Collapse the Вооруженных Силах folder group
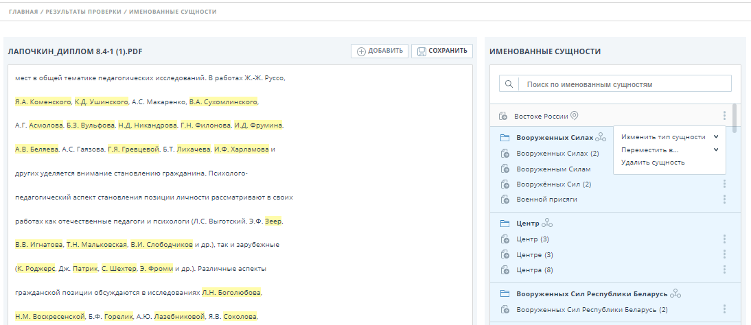Image resolution: width=751 pixels, height=325 pixels. click(505, 138)
